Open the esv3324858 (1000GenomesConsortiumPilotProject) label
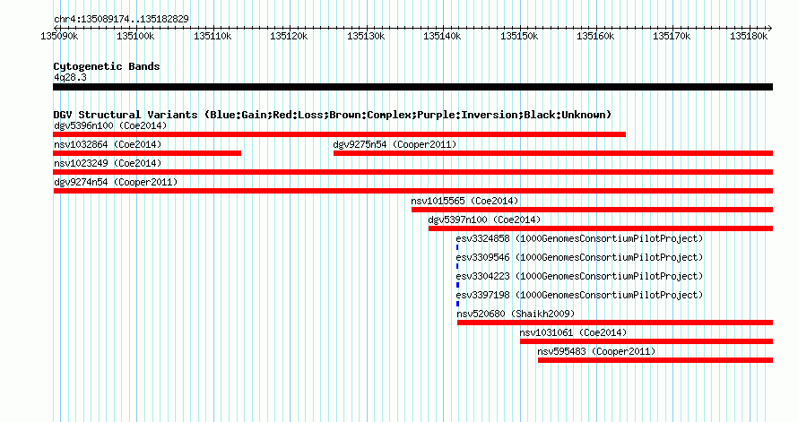Screen dimensions: 798x422 [579, 238]
